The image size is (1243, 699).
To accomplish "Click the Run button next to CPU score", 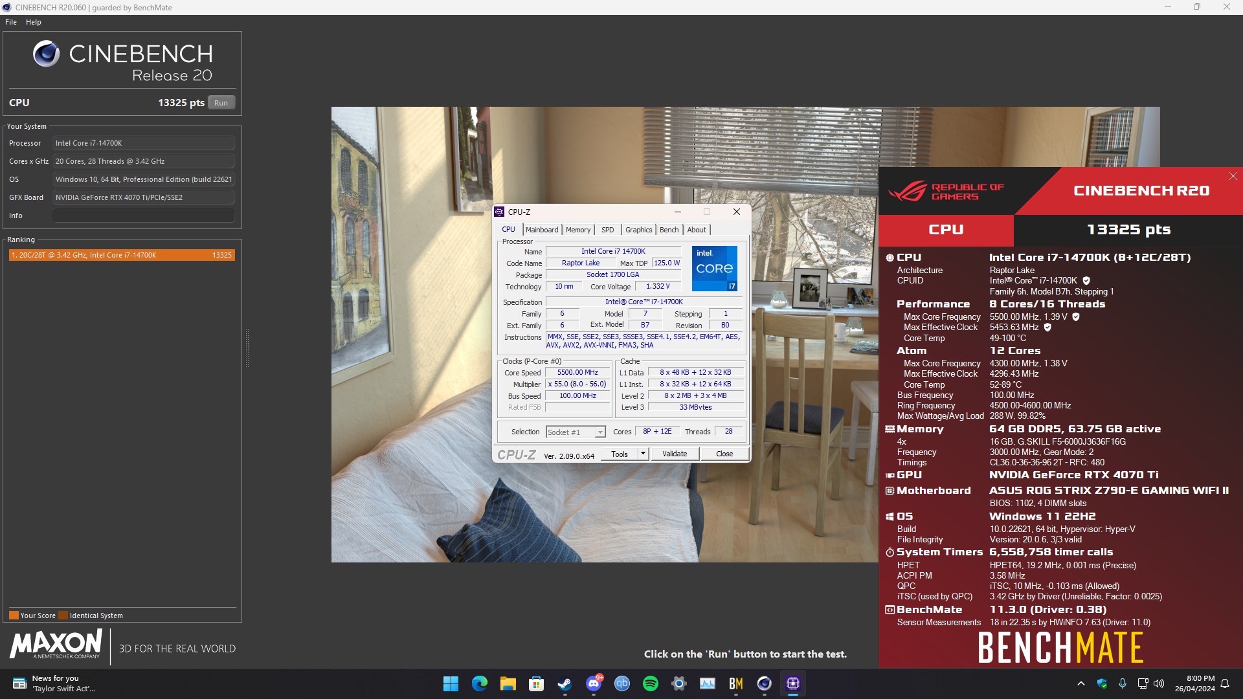I will [221, 103].
